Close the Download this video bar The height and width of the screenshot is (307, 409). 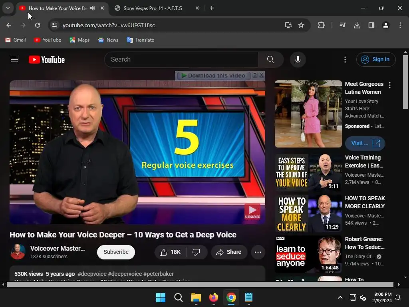(261, 75)
